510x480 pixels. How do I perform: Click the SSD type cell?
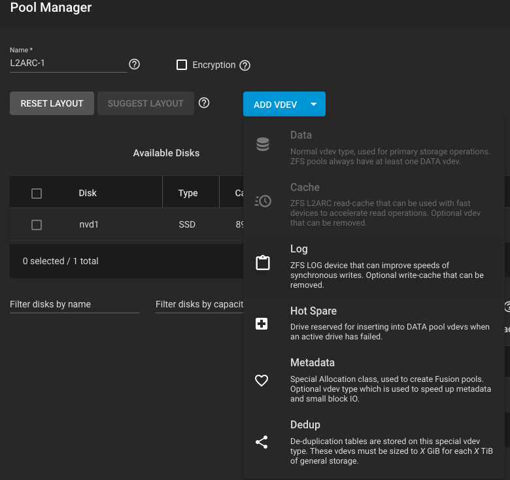(x=187, y=224)
